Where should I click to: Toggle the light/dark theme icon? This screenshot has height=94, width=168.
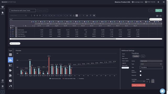(x=158, y=2)
